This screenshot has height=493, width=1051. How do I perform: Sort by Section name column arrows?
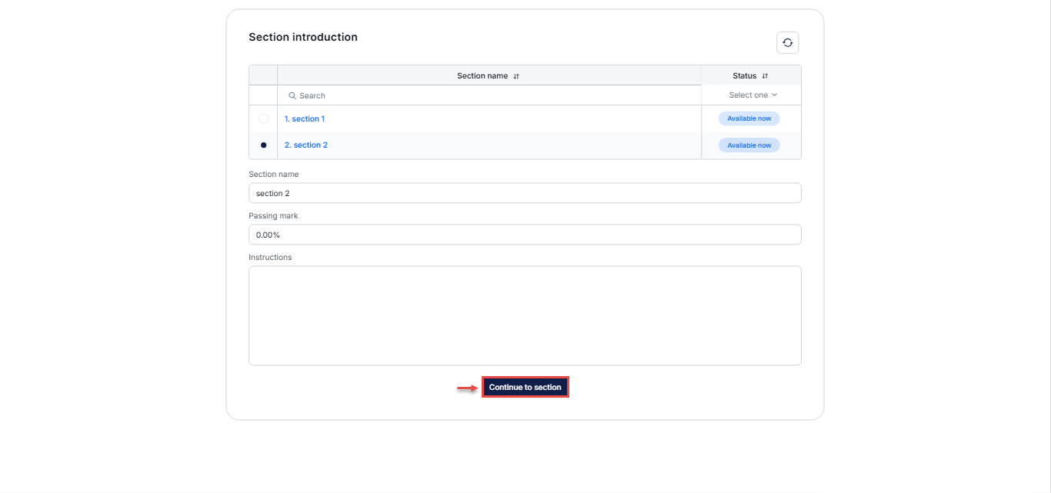click(516, 76)
